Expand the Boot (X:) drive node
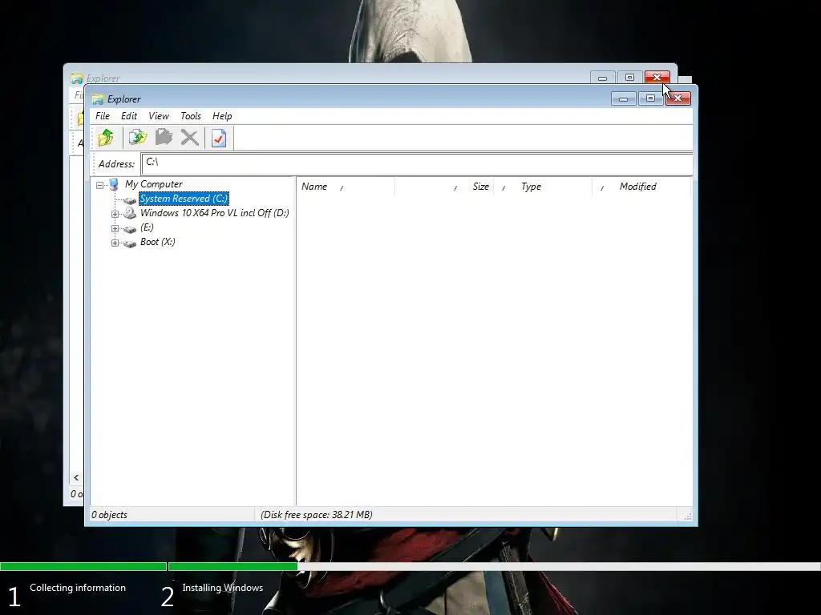The image size is (821, 615). [x=115, y=243]
